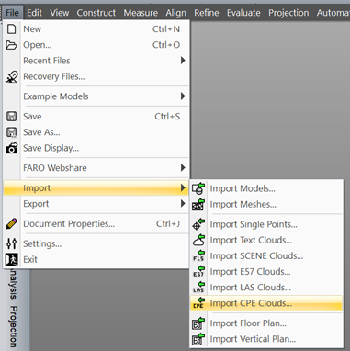Open the Projection menu
The height and width of the screenshot is (351, 350).
click(x=288, y=13)
